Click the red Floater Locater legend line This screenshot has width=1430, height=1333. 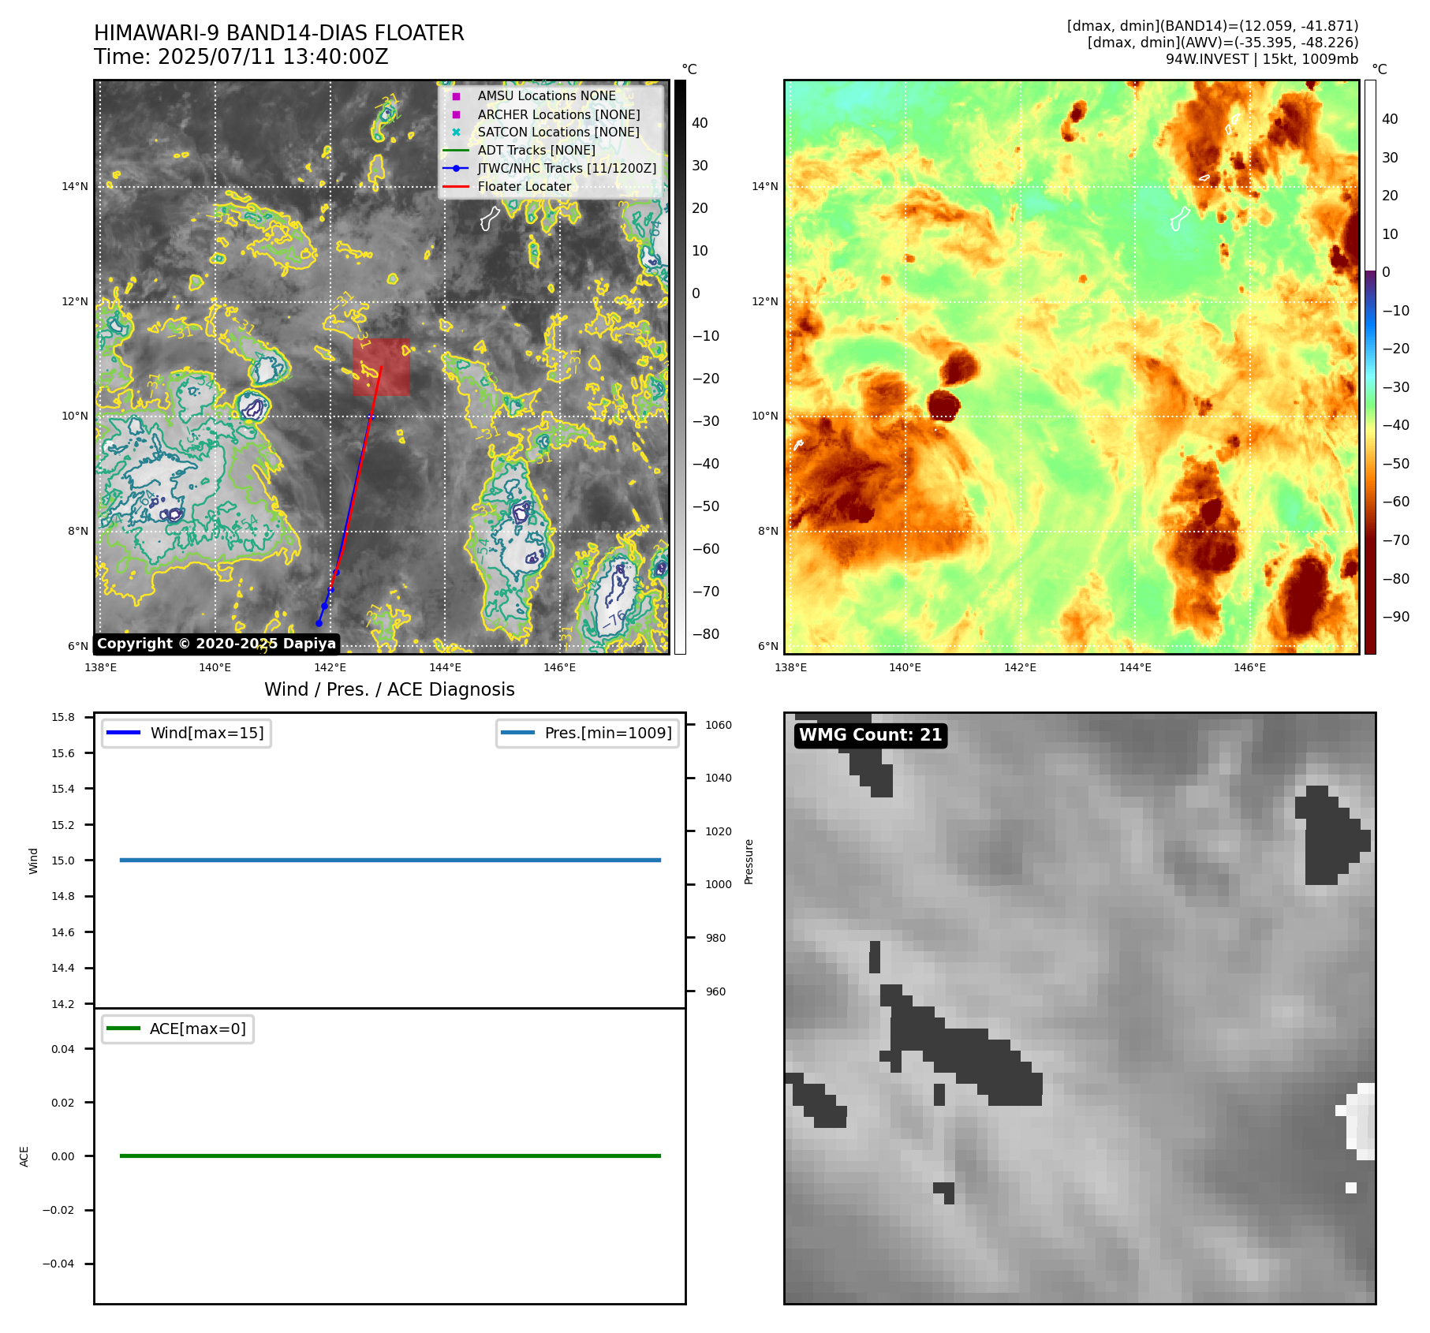pos(456,187)
